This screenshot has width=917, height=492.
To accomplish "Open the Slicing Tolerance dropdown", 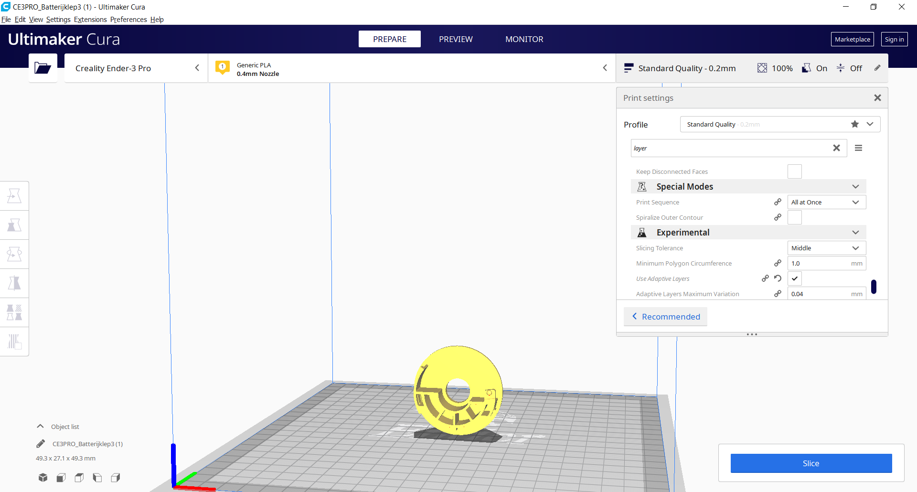I will click(827, 248).
